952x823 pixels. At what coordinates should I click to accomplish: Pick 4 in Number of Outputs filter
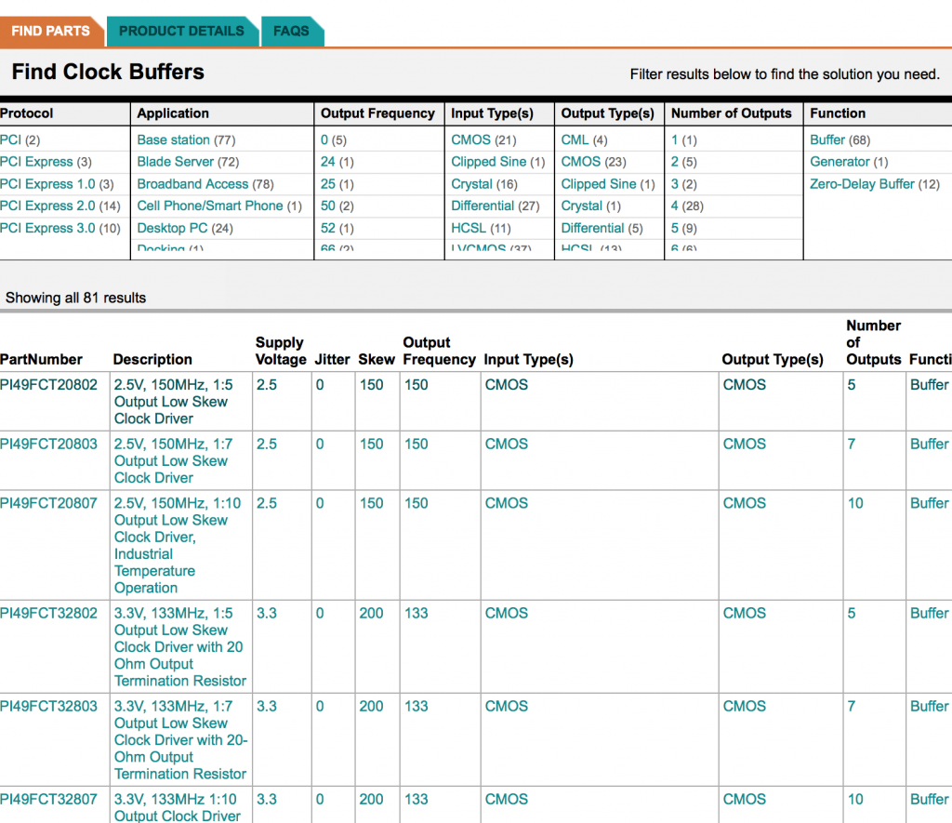click(x=675, y=206)
